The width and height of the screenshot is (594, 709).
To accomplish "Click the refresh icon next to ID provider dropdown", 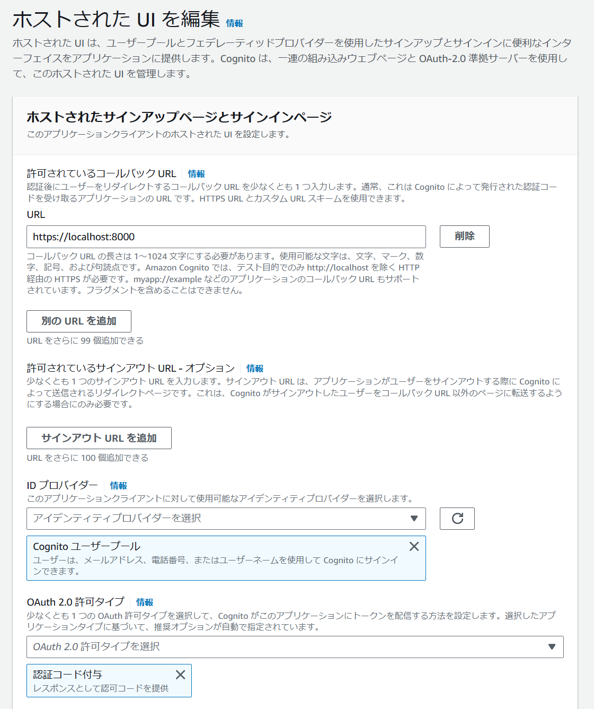I will (457, 519).
